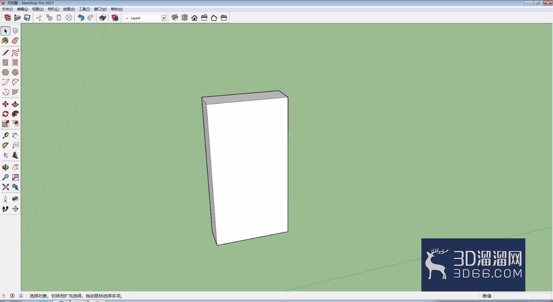Print the model using printer icon
The height and width of the screenshot is (302, 553).
point(103,18)
